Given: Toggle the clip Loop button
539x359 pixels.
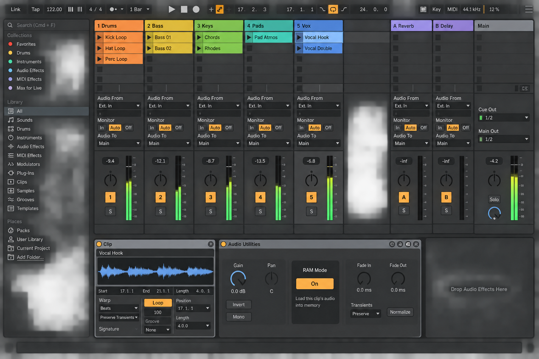Looking at the screenshot, I should coord(158,303).
